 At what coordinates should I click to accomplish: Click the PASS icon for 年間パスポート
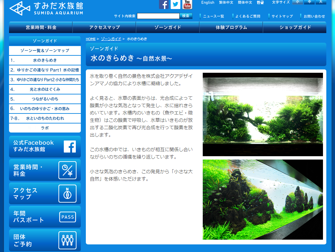[68, 217]
